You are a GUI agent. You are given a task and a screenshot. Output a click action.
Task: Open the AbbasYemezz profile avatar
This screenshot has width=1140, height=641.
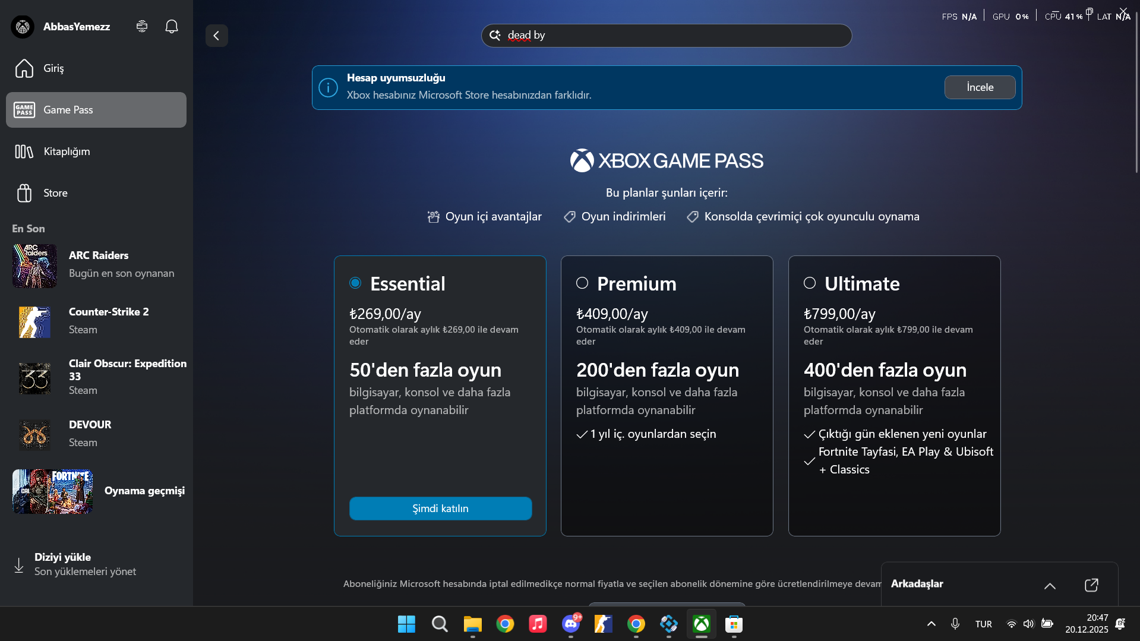[23, 27]
